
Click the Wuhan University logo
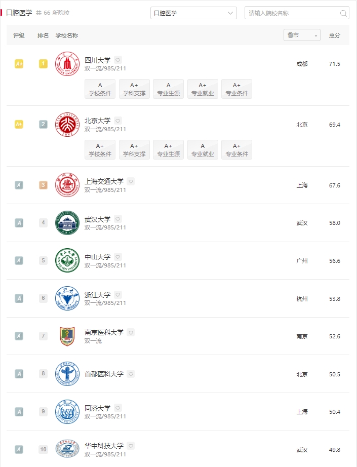(67, 223)
